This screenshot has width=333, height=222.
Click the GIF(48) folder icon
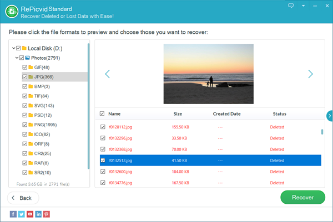[x=31, y=68]
